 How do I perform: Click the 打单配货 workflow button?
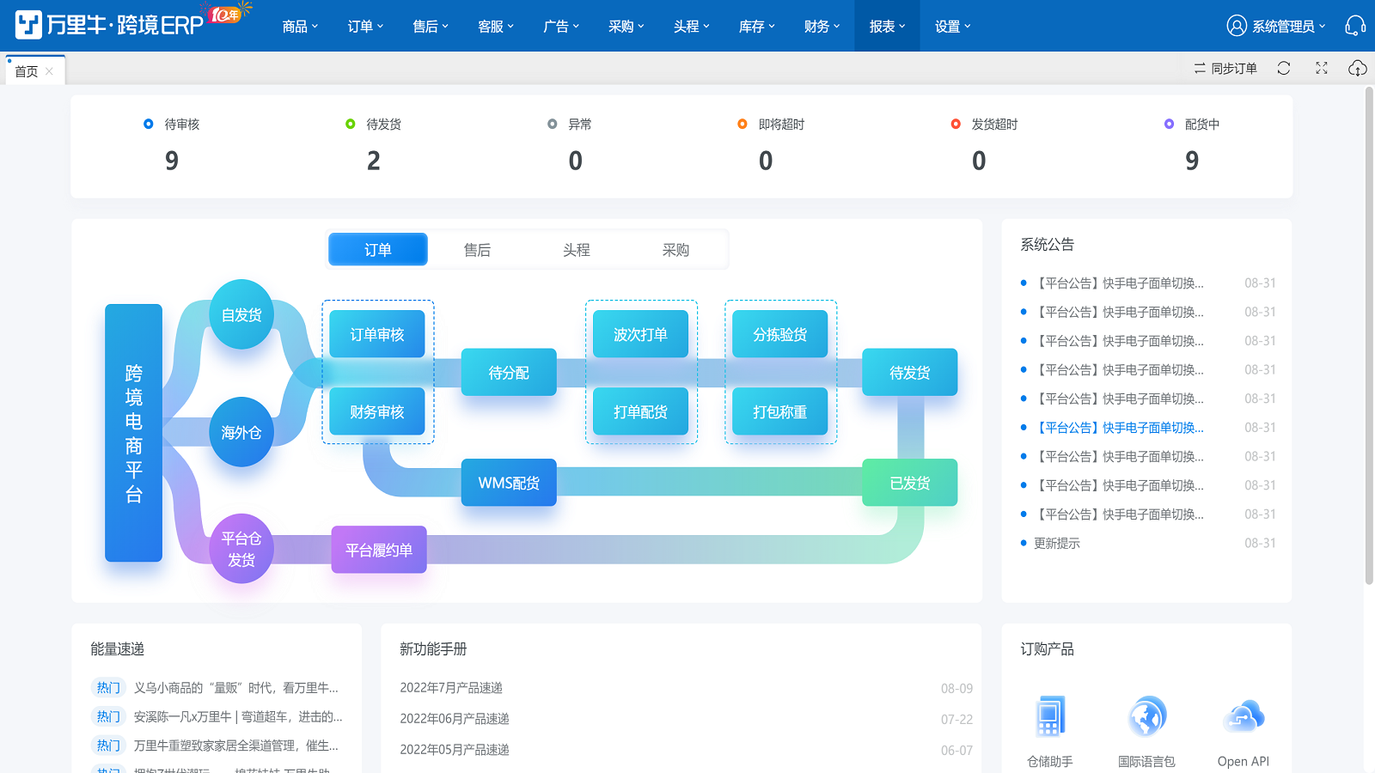[640, 411]
